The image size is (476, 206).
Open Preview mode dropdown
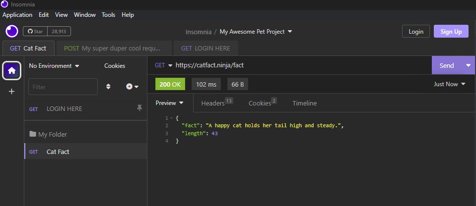pos(169,103)
